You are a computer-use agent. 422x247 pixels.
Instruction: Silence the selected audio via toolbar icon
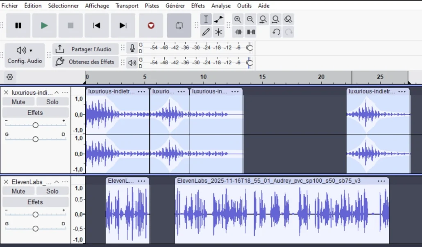click(250, 32)
